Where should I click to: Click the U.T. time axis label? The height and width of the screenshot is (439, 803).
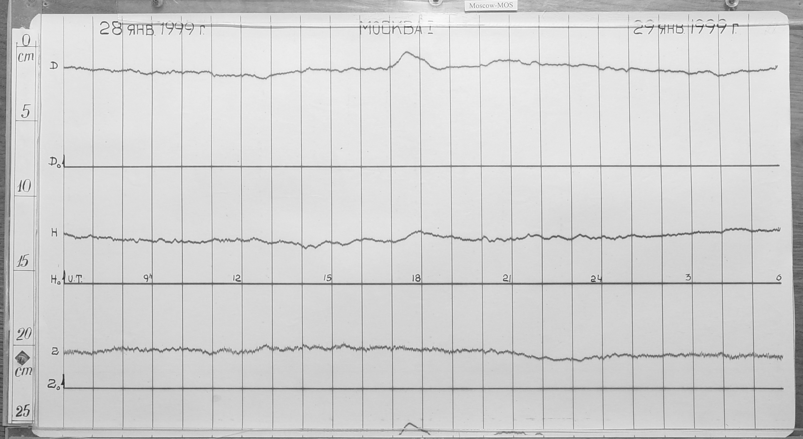[x=75, y=279]
